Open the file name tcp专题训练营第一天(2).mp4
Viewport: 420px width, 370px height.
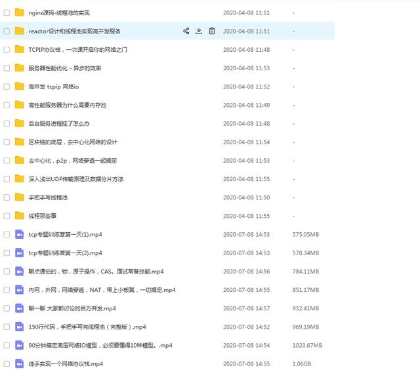[x=65, y=253]
